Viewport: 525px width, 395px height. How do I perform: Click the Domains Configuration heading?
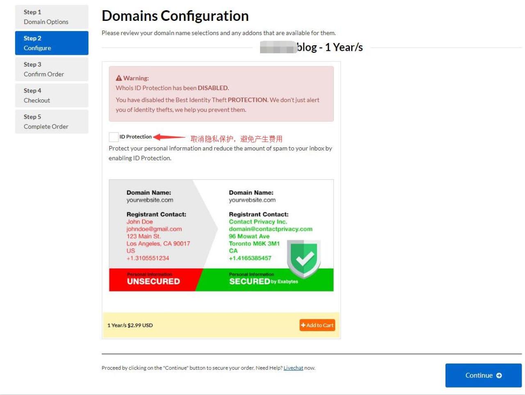[x=175, y=16]
